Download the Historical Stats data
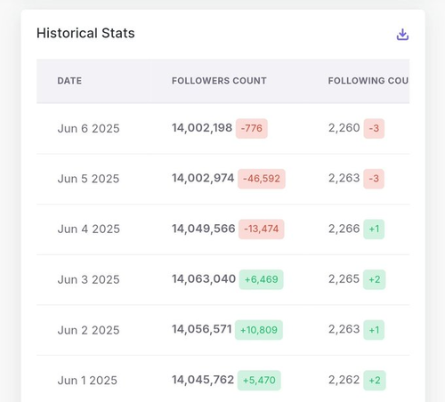 402,35
